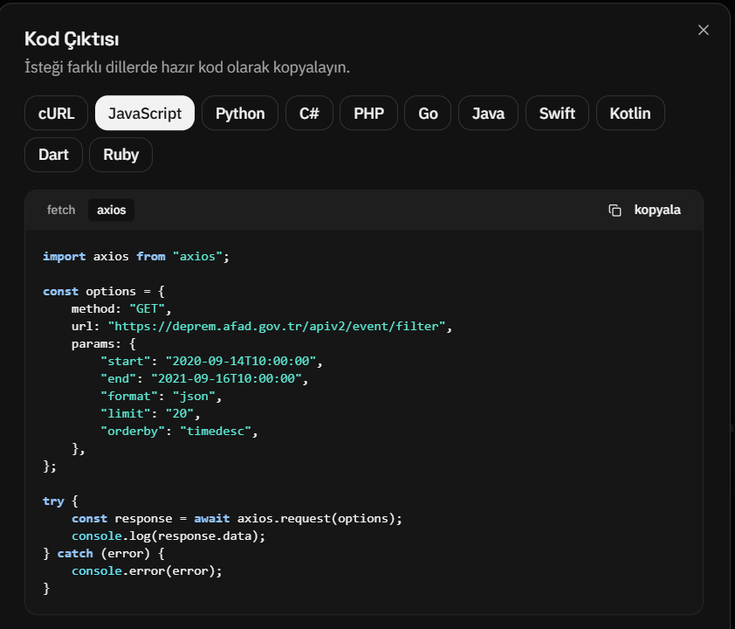Show the Kotlin code output
The height and width of the screenshot is (629, 735).
click(630, 113)
